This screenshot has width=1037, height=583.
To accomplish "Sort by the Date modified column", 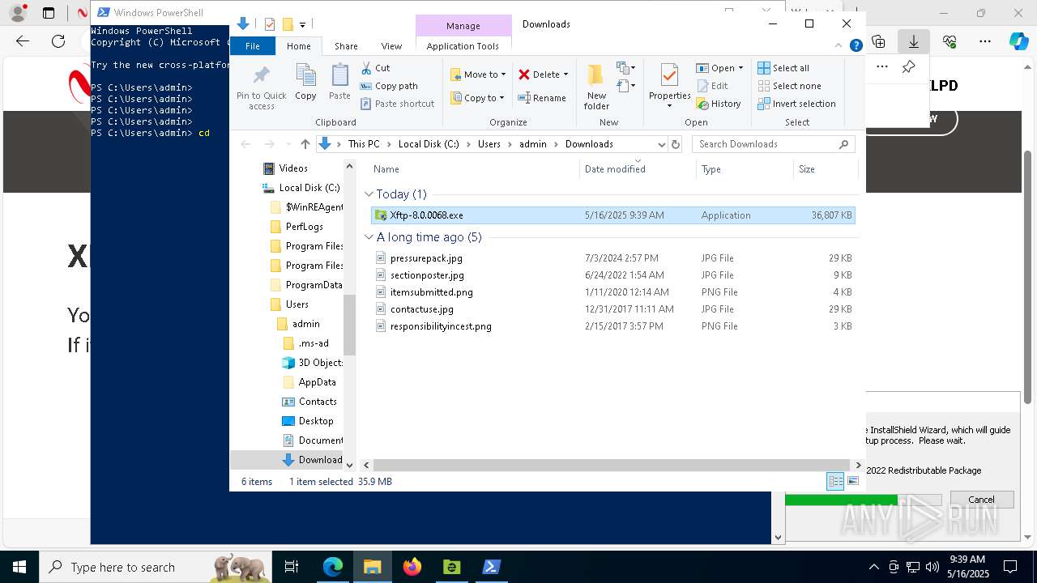I will [x=638, y=169].
